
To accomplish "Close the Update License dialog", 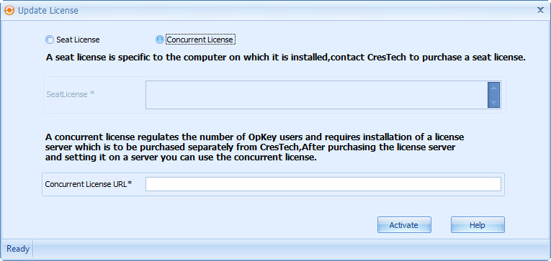I will 540,10.
